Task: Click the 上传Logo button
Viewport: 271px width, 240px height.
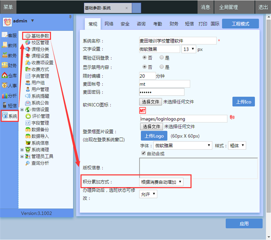Action: pos(154,136)
